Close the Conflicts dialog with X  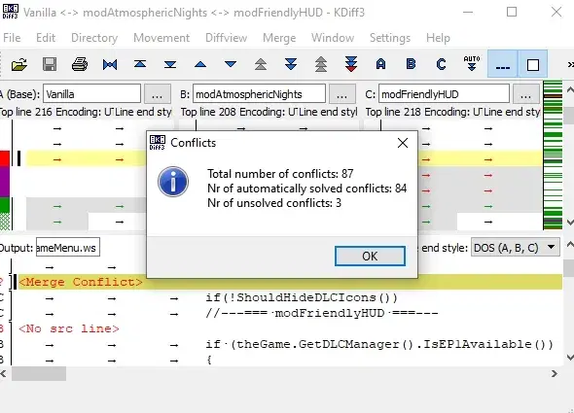(x=403, y=143)
